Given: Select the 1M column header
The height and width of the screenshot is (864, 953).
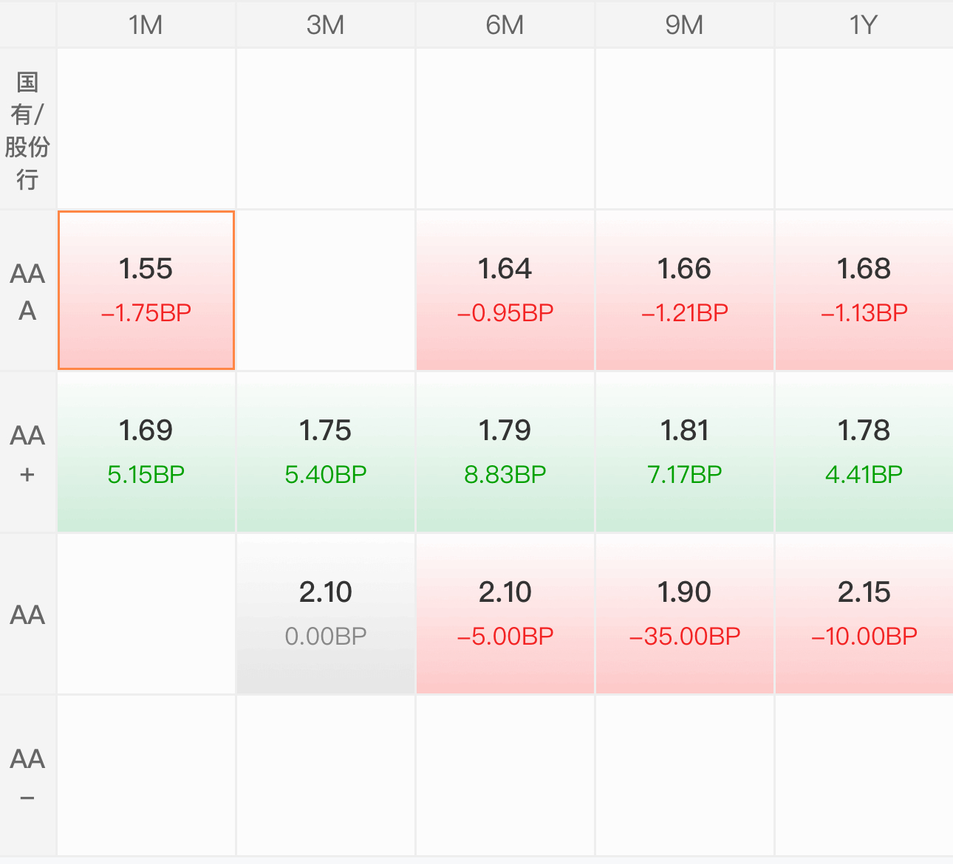Looking at the screenshot, I should click(x=146, y=24).
